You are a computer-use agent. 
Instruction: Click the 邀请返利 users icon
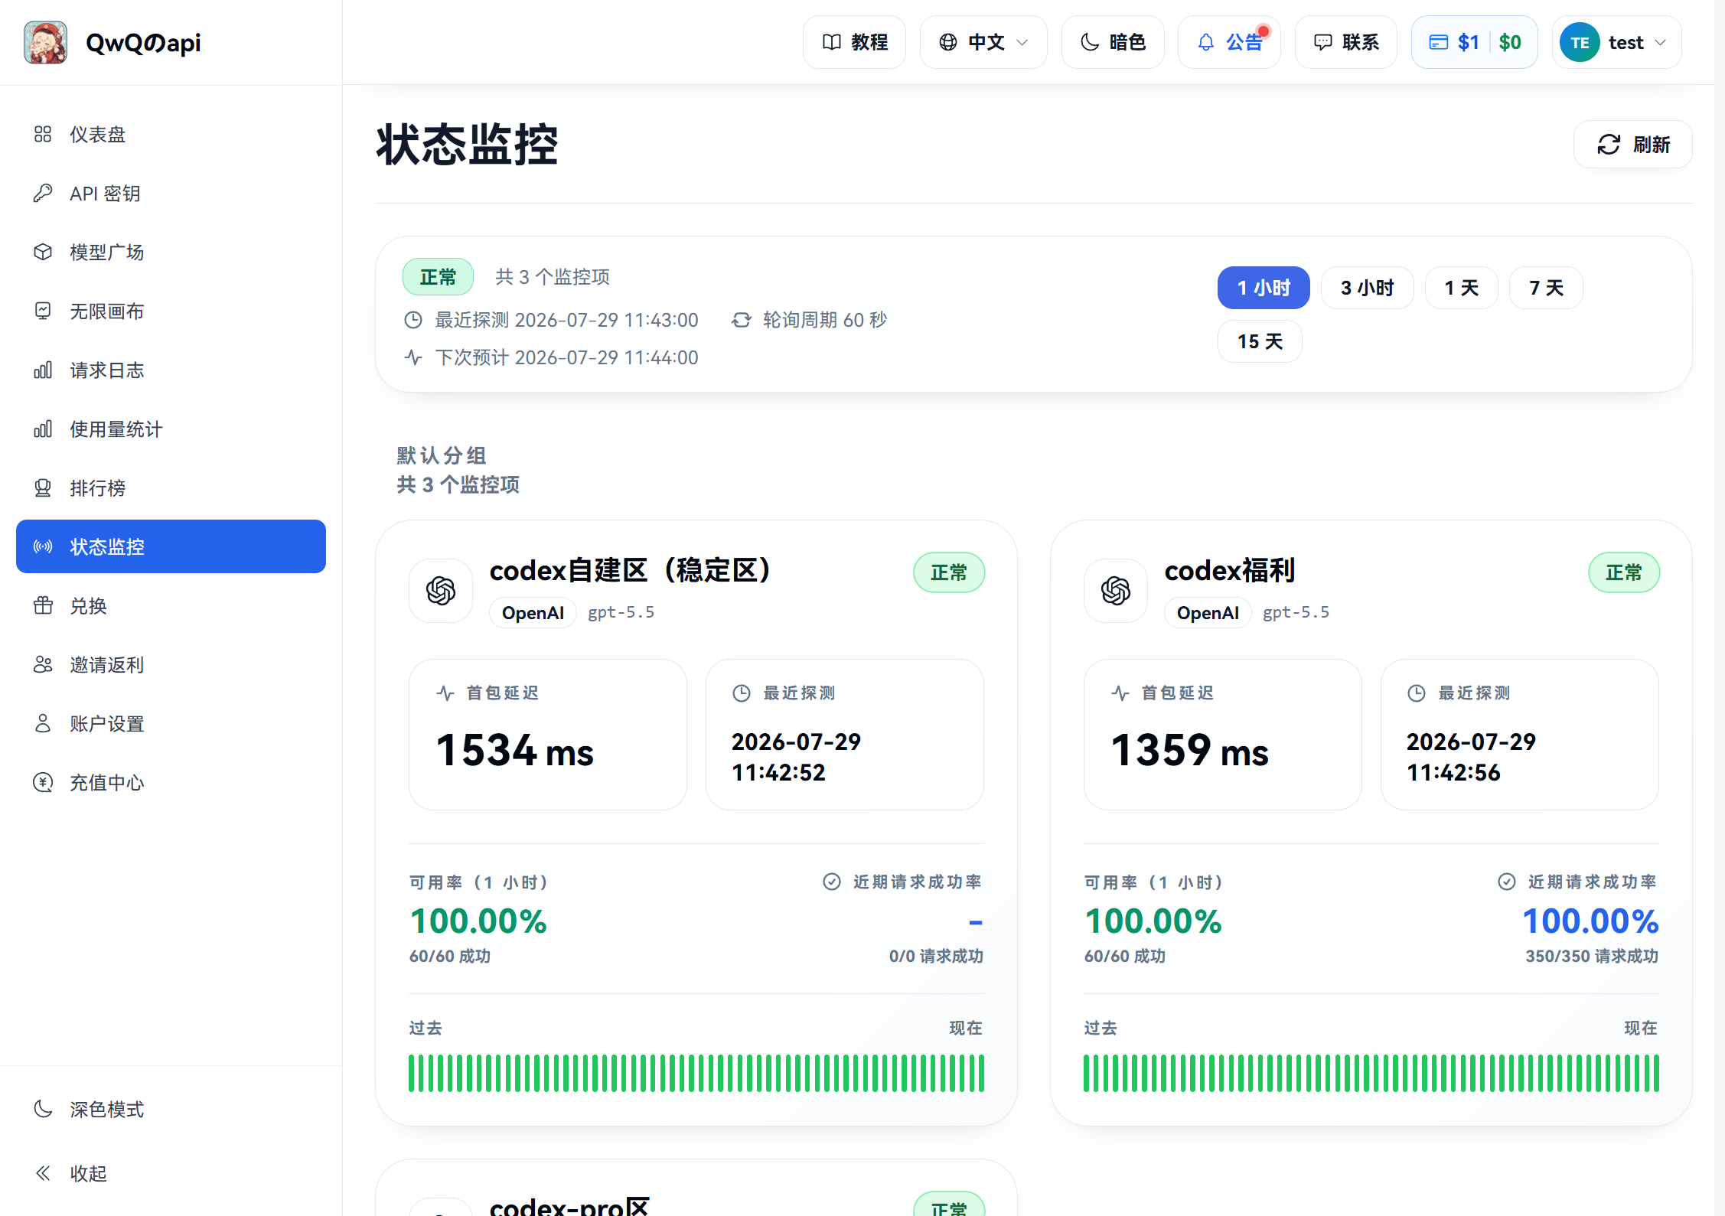(x=43, y=665)
